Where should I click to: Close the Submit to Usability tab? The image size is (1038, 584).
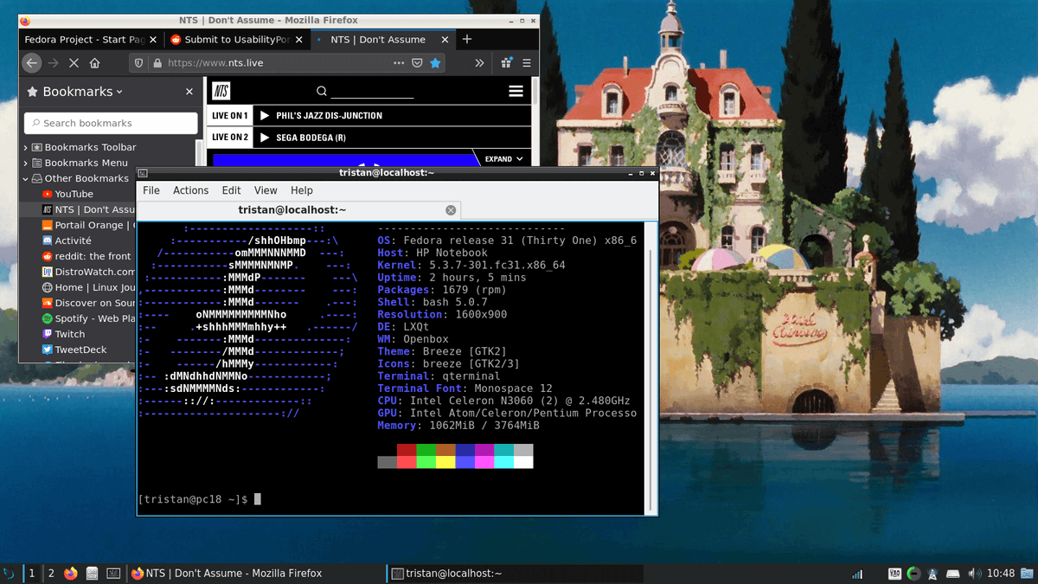click(299, 40)
